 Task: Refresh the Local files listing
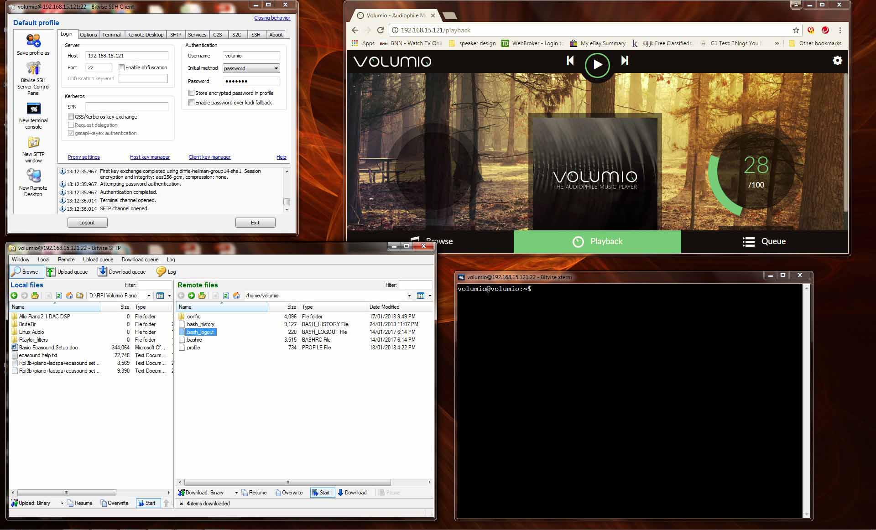(x=59, y=296)
